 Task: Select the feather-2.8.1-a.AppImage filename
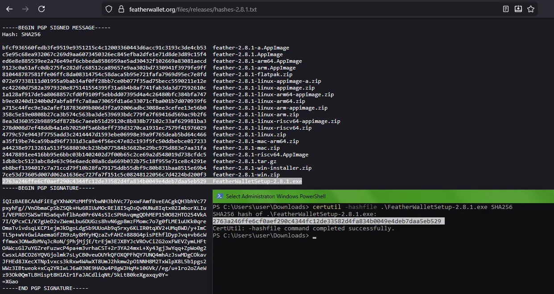(x=251, y=48)
